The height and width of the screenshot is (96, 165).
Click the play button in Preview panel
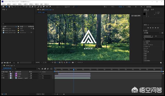pyautogui.click(x=153, y=28)
